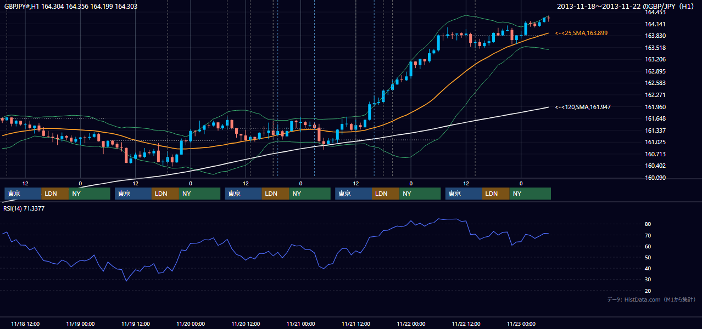702x329 pixels.
Task: Select the 東京 session box for 11/18
Action: pyautogui.click(x=23, y=194)
